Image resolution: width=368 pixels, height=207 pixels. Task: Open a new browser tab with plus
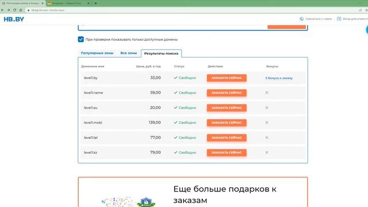coord(95,3)
